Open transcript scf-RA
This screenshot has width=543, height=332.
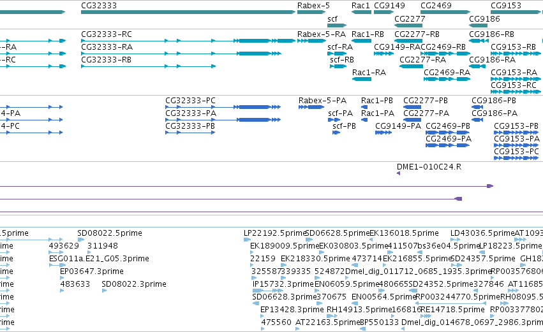tap(337, 54)
